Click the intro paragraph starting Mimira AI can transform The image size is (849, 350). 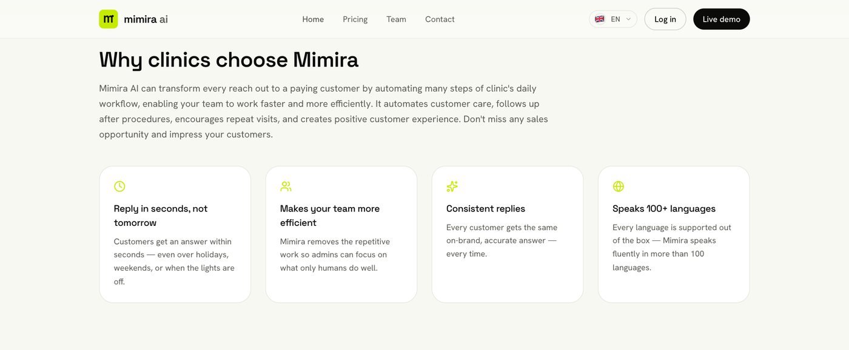coord(324,111)
